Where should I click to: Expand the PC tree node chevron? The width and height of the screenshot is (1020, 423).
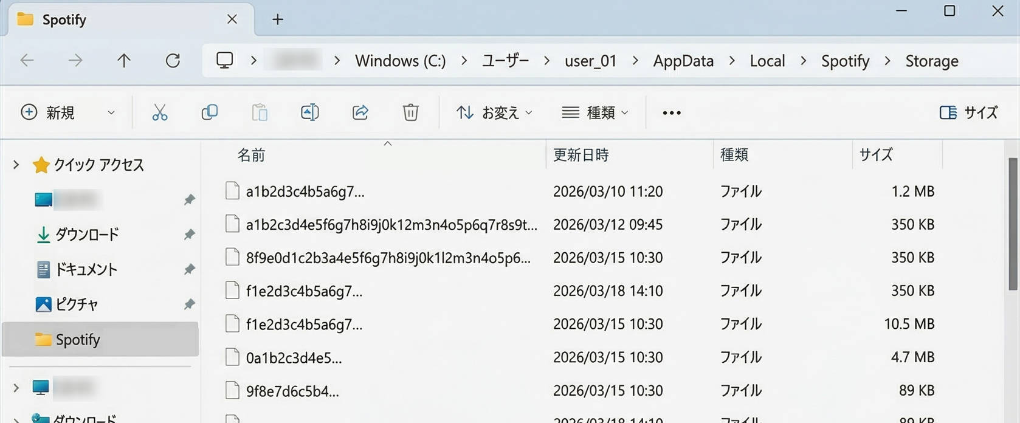click(x=16, y=387)
